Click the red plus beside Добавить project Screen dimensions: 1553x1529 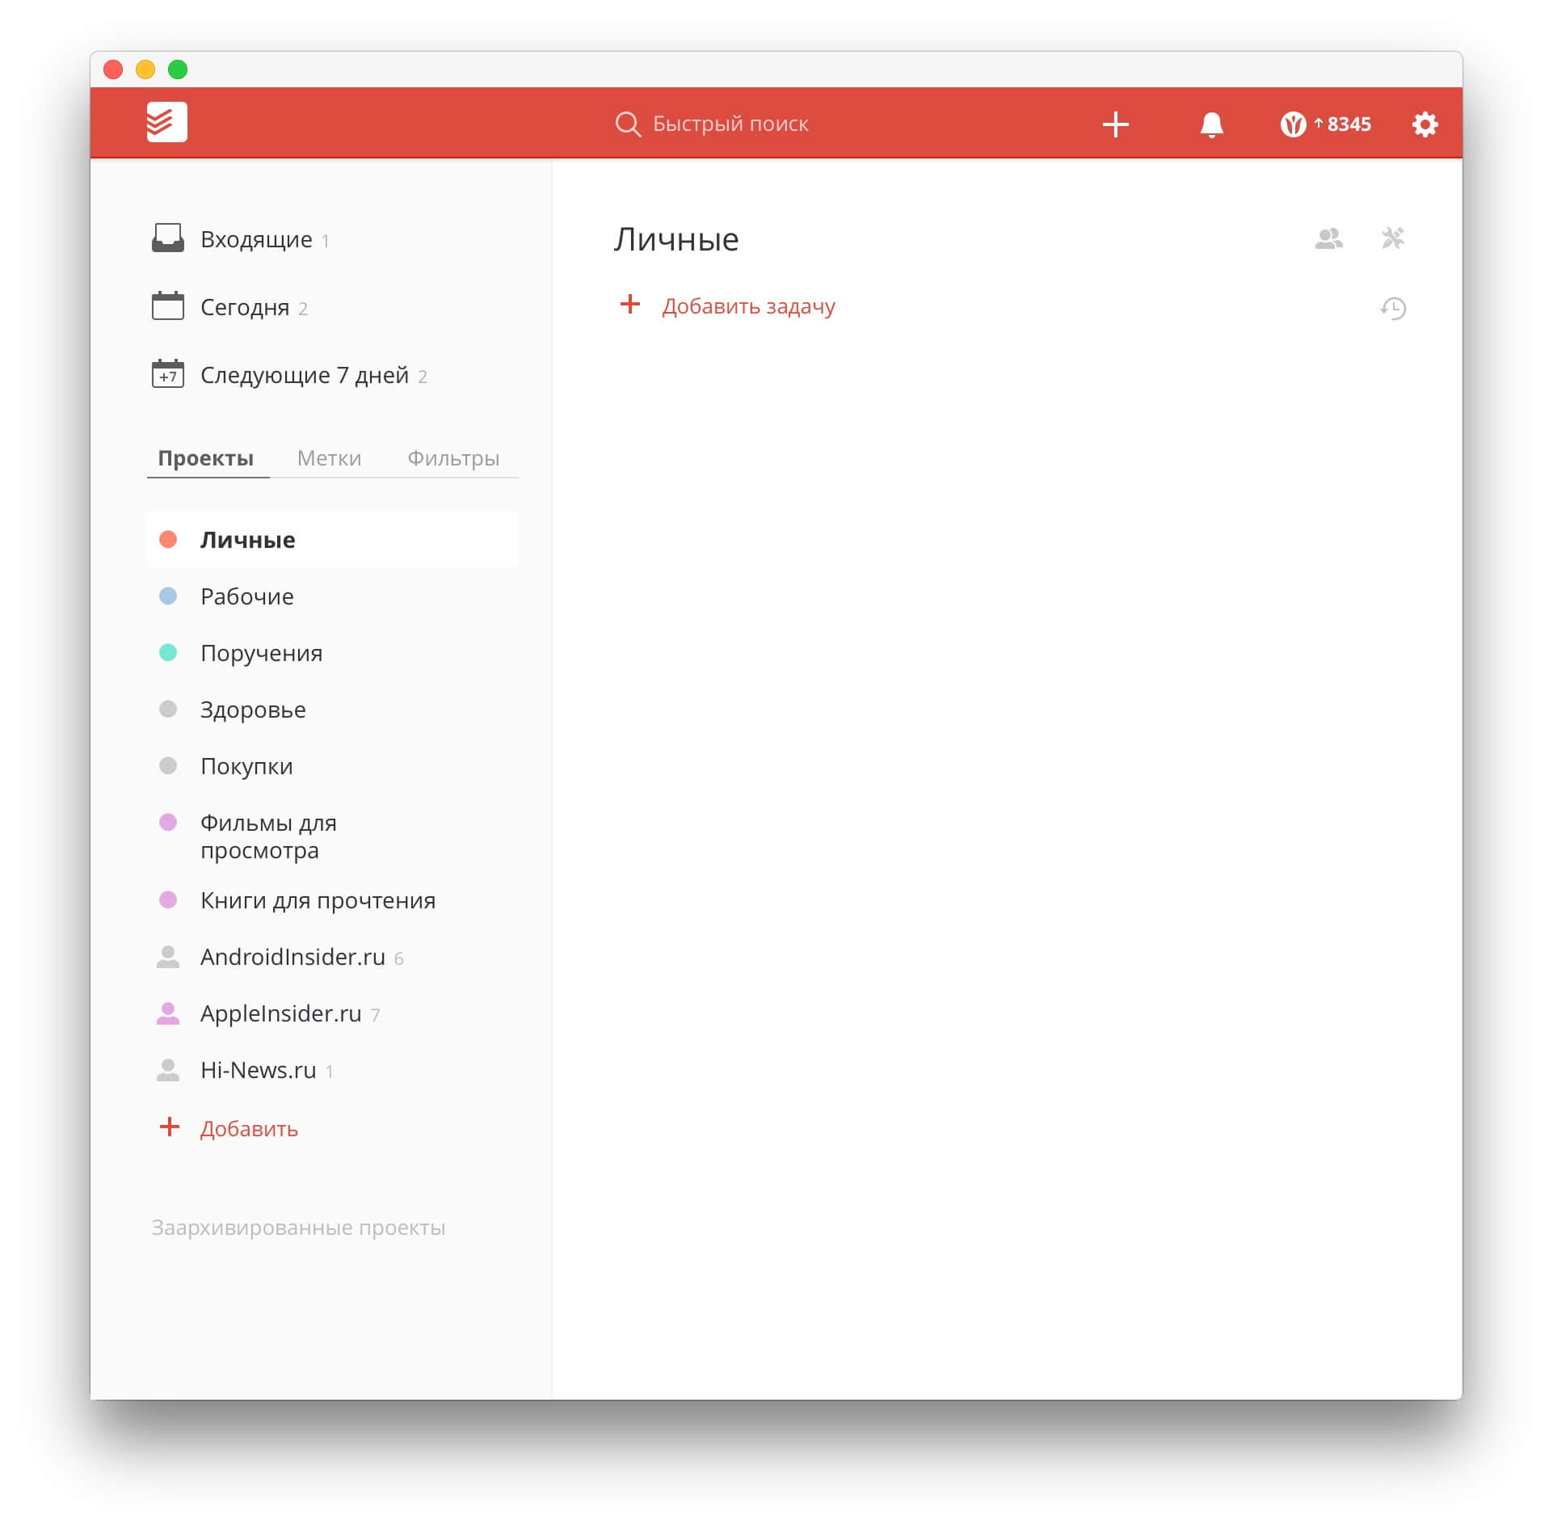[x=169, y=1127]
